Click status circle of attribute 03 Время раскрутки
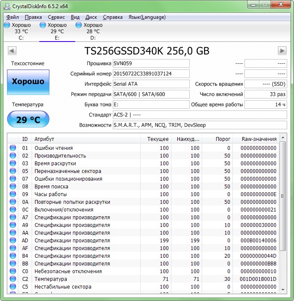Image resolution: width=294 pixels, height=301 pixels. pos(13,163)
